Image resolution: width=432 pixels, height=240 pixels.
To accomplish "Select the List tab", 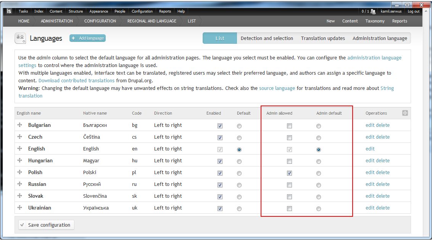I will (219, 38).
